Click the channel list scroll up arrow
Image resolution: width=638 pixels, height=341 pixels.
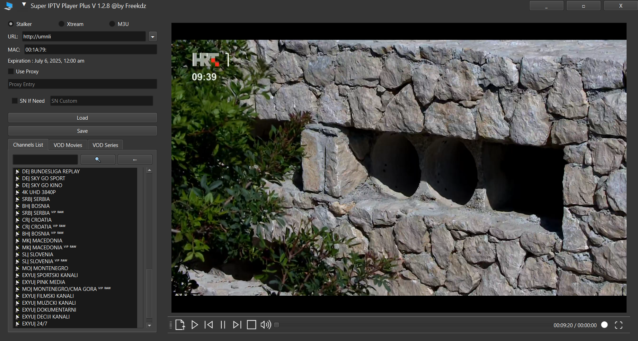coord(149,170)
